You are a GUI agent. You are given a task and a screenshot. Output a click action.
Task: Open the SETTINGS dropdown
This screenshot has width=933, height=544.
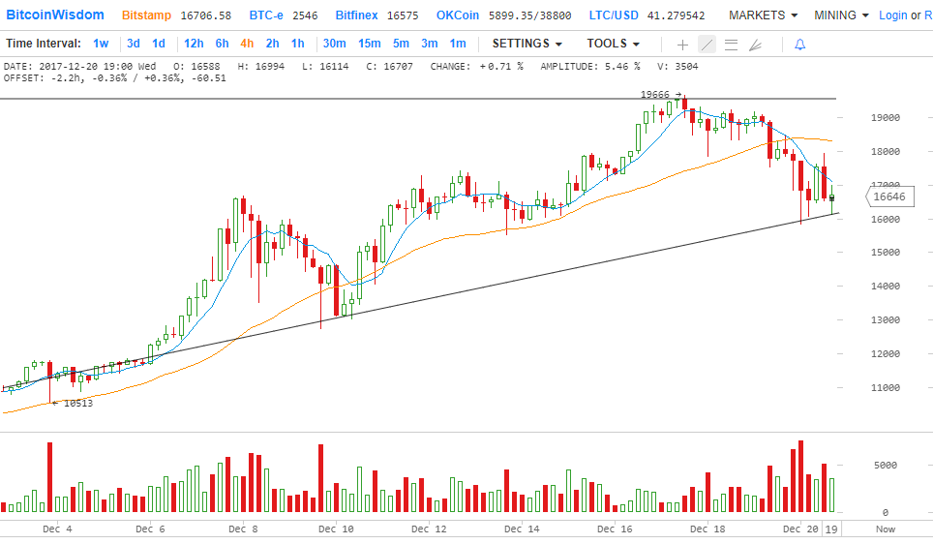(527, 44)
